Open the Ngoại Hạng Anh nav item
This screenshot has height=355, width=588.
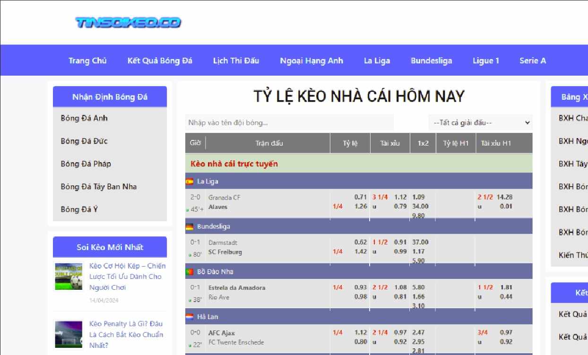coord(311,61)
